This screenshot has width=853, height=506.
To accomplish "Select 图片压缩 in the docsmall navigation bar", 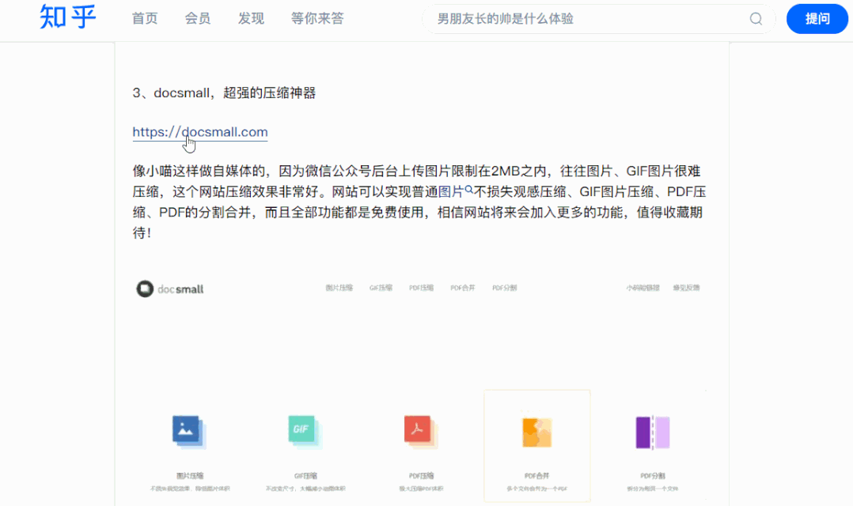I will (339, 288).
